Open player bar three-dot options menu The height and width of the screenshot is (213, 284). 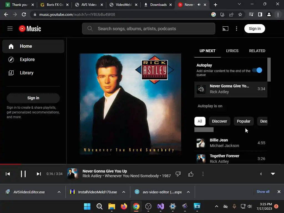click(x=203, y=174)
